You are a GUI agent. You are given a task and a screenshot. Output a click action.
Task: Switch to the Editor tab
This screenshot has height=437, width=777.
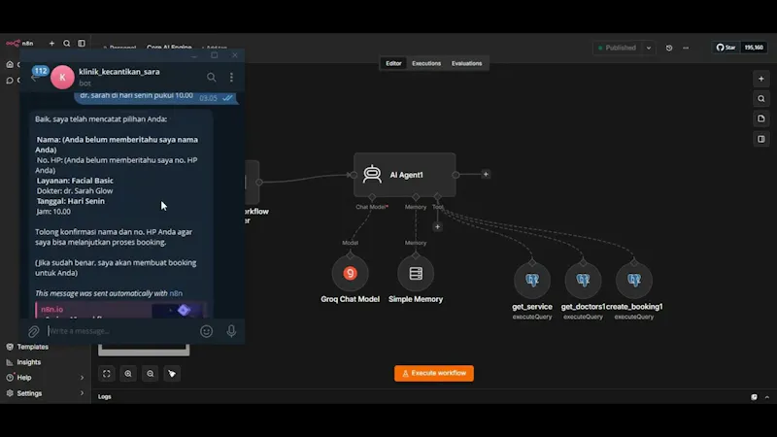click(393, 63)
